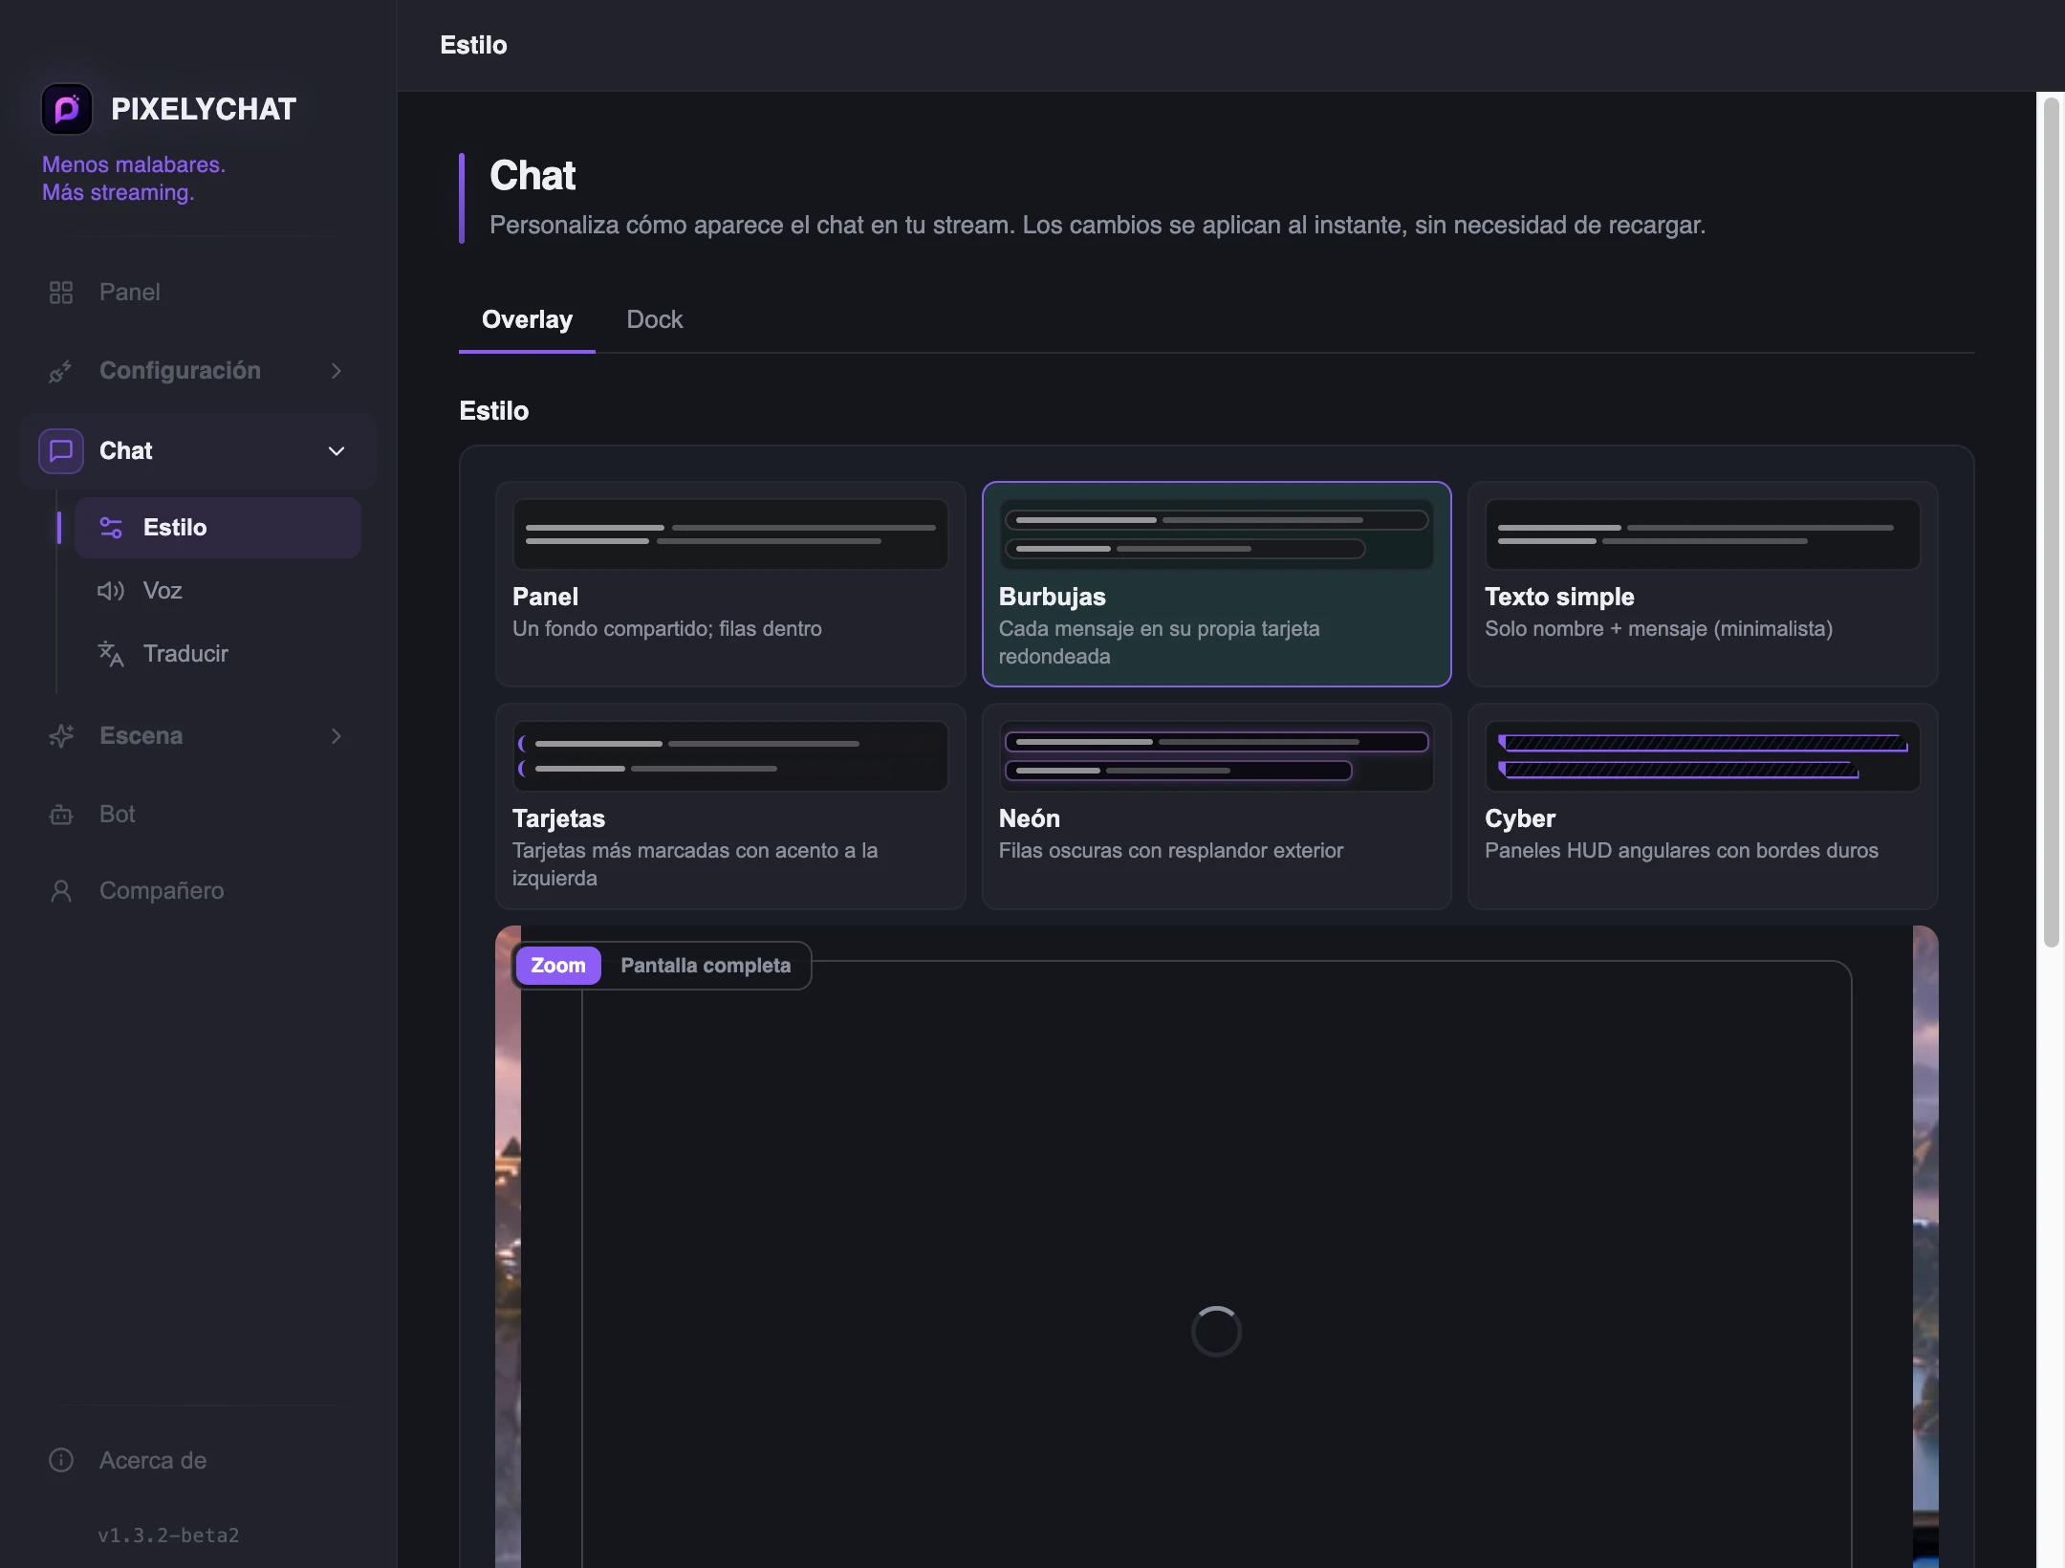Open Compañero from the sidebar

click(199, 891)
